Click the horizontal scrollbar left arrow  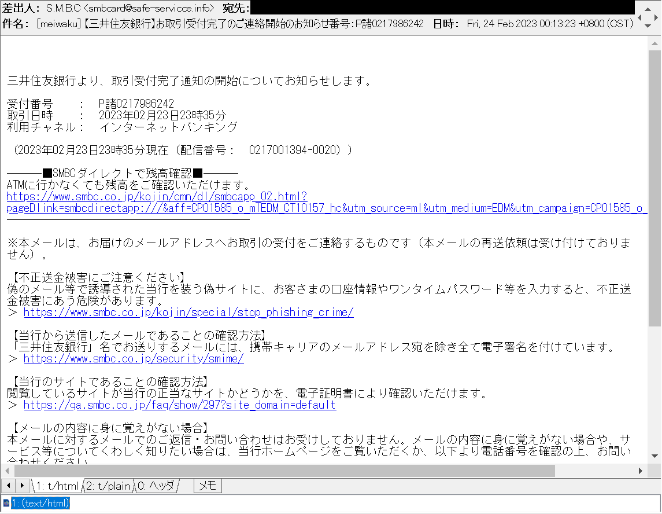7,471
